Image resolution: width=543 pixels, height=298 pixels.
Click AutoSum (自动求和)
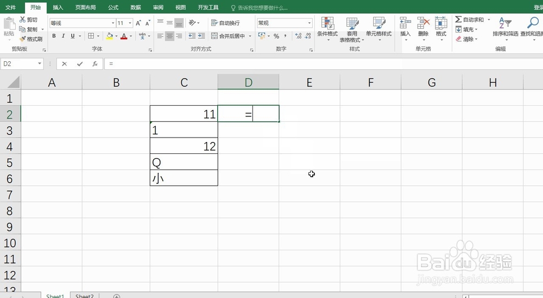pyautogui.click(x=469, y=20)
